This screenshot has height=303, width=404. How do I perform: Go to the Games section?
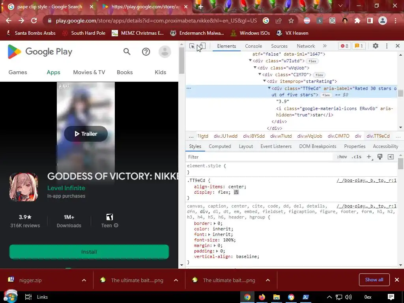(18, 73)
